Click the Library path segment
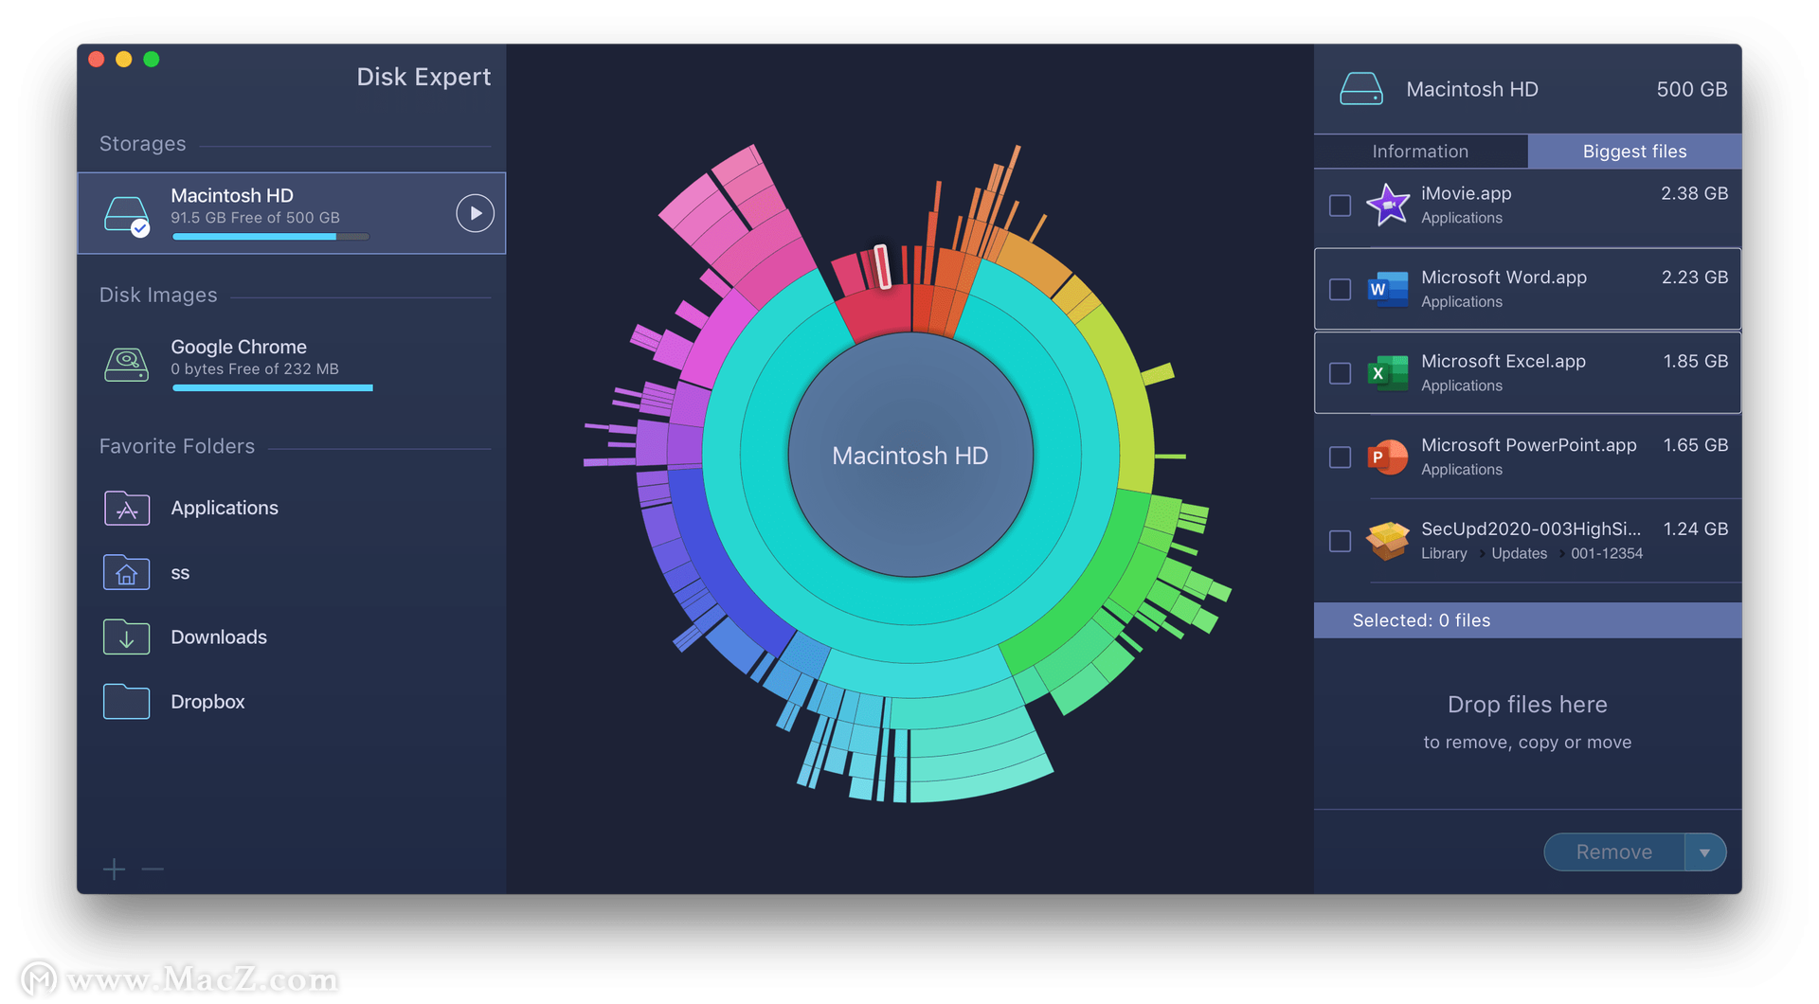Image resolution: width=1819 pixels, height=1004 pixels. point(1444,554)
